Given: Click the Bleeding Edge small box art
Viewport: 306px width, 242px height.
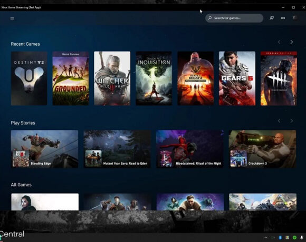Looking at the screenshot, I should click(21, 158).
